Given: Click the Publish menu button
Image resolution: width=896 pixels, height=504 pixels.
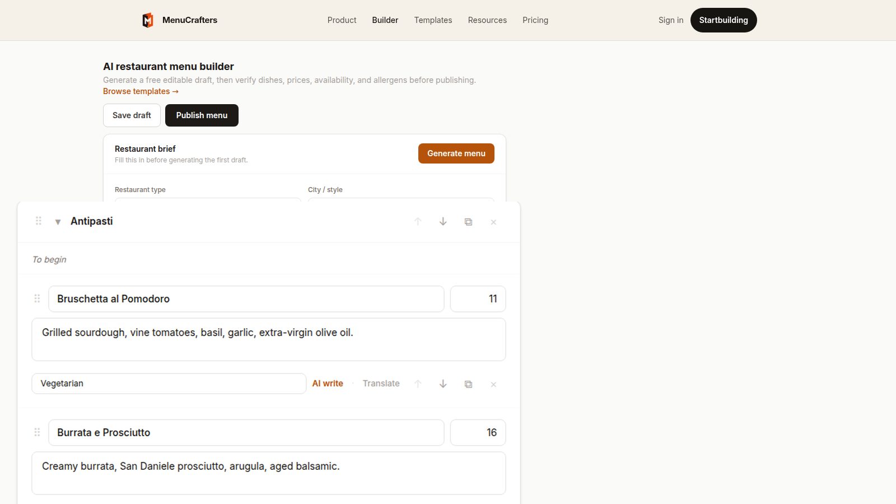Looking at the screenshot, I should click(202, 115).
